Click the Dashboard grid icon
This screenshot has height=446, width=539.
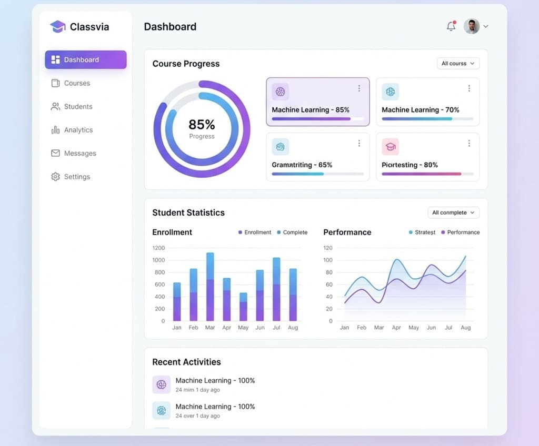[x=55, y=60]
